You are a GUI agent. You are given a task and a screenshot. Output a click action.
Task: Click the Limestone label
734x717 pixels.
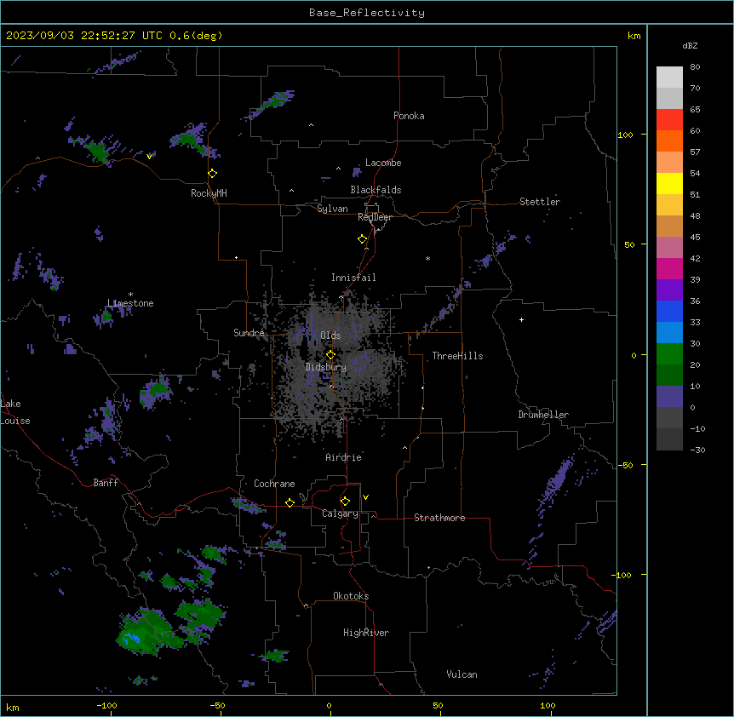pos(130,303)
